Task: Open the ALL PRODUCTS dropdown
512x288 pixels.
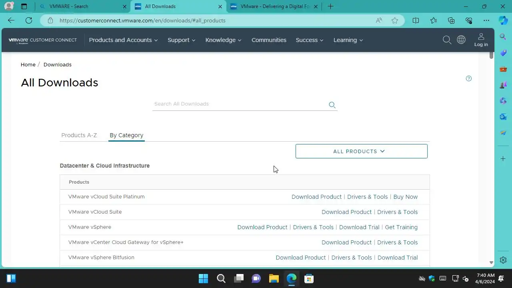Action: (362, 151)
